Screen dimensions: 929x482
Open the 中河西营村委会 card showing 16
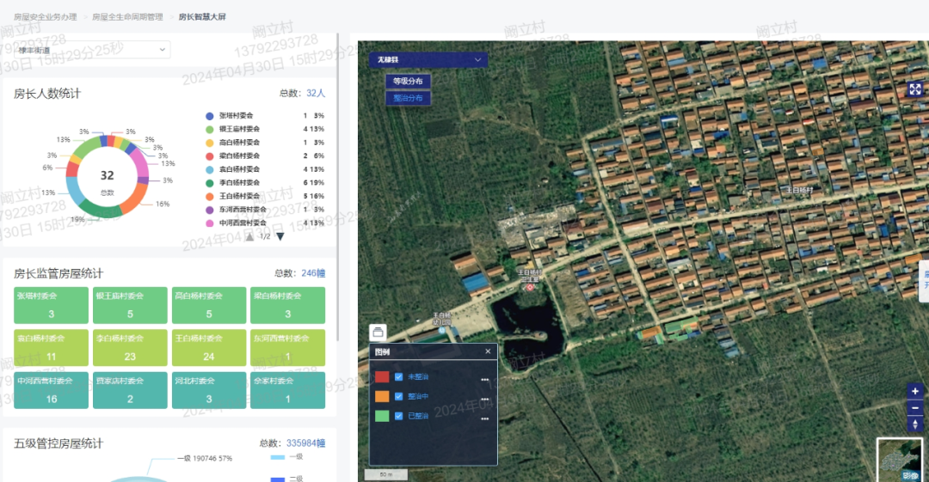coord(51,390)
